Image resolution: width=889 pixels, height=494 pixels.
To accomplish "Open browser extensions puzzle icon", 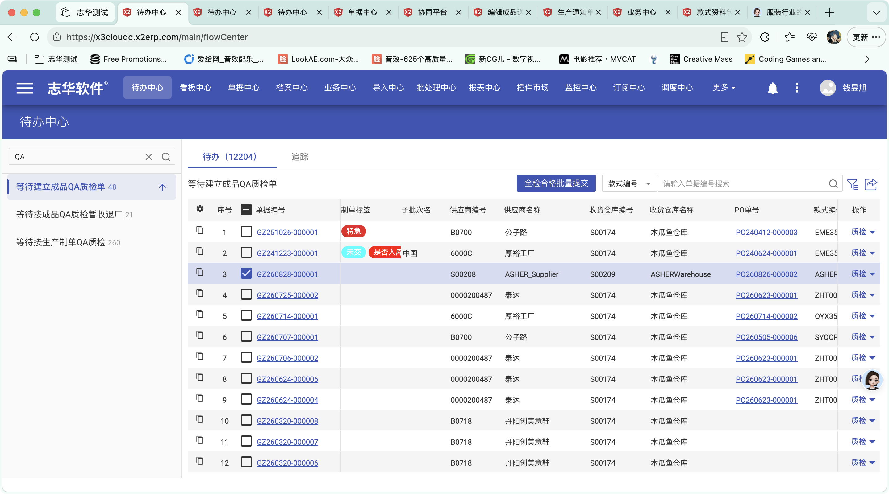I will click(764, 37).
